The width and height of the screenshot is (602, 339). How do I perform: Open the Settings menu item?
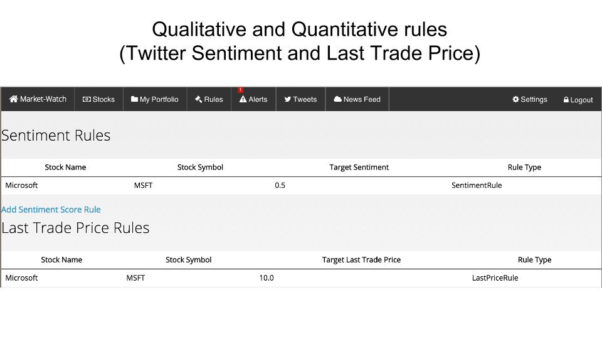(x=530, y=99)
